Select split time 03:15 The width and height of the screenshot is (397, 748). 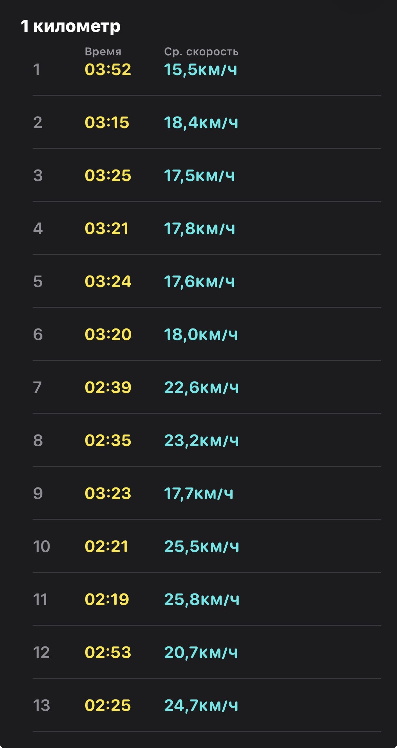[x=107, y=123]
